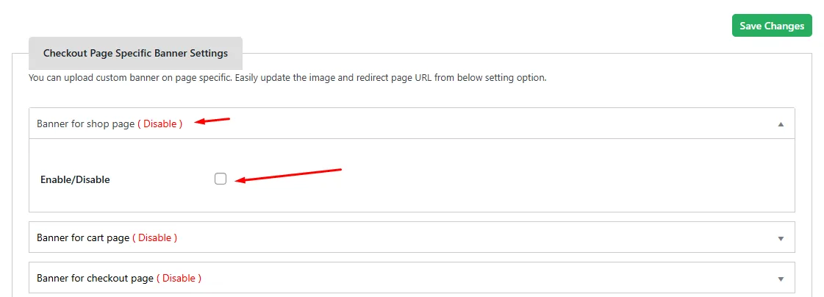
Task: Click red Disable status on checkout page
Action: (179, 278)
